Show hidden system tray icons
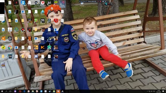Image resolution: width=166 pixels, height=93 pixels. 147,91
